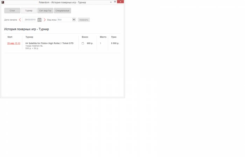Select the Satellite for Filatov High Roller title
Image resolution: width=245 pixels, height=157 pixels.
coord(49,43)
